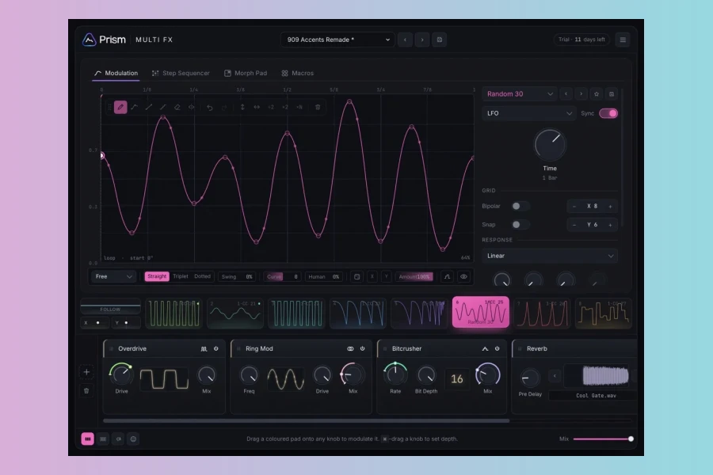Click the Curve value slider
713x475 pixels.
coord(282,276)
